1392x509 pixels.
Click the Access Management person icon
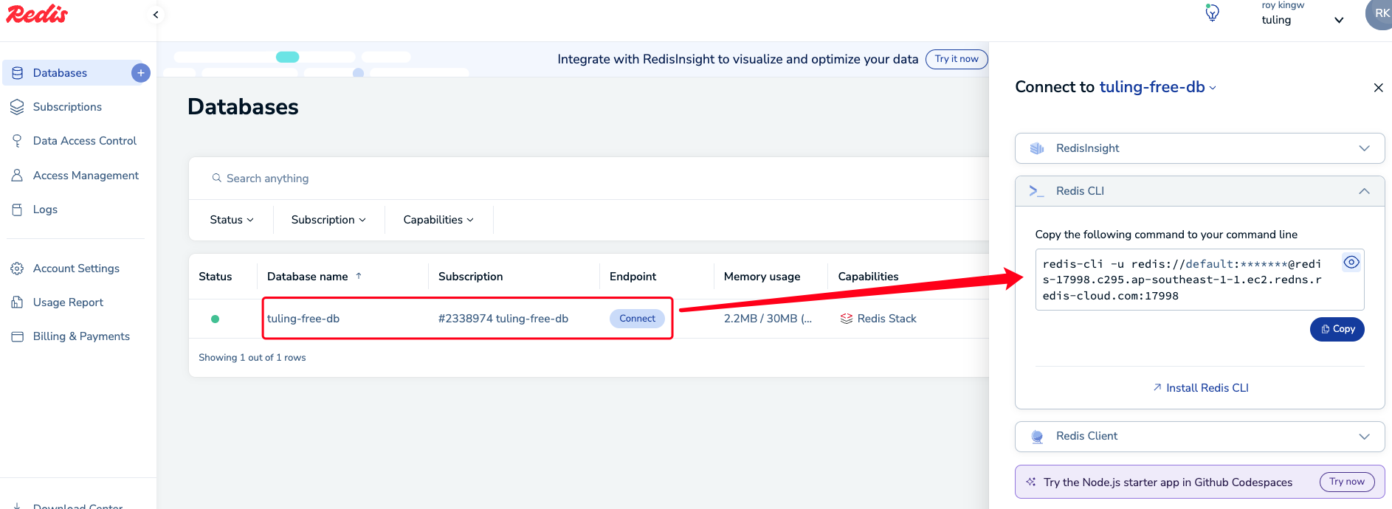click(x=17, y=176)
